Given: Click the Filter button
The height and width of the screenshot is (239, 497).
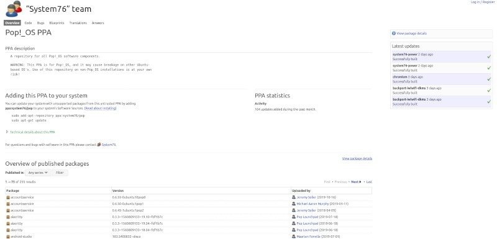Looking at the screenshot, I should click(60, 173).
